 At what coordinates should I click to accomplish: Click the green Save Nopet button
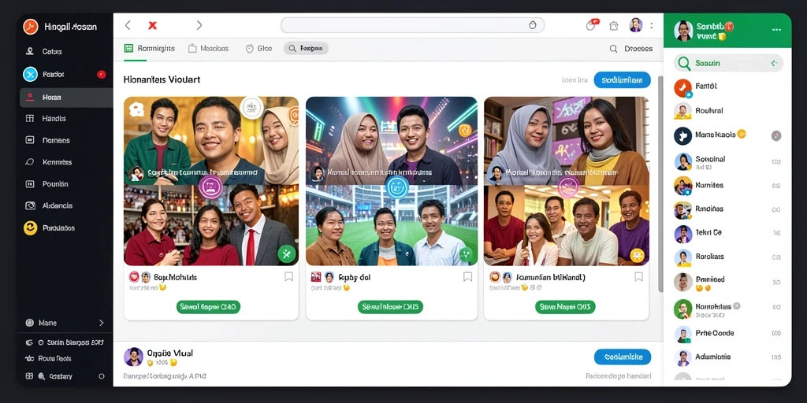click(565, 307)
